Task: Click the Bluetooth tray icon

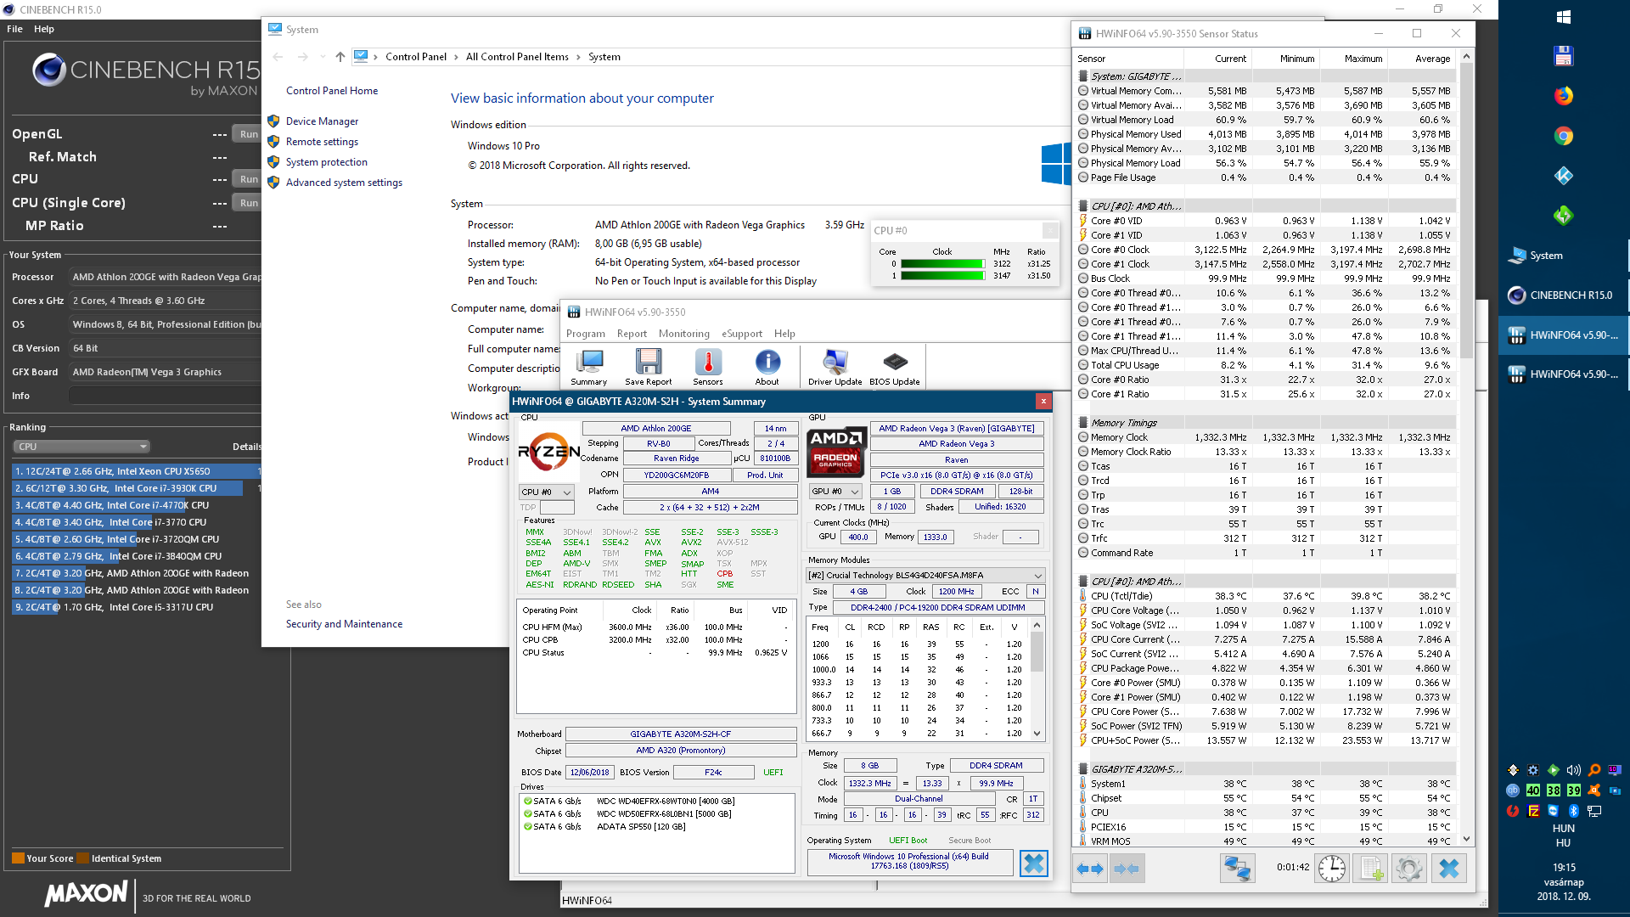Action: [1573, 811]
